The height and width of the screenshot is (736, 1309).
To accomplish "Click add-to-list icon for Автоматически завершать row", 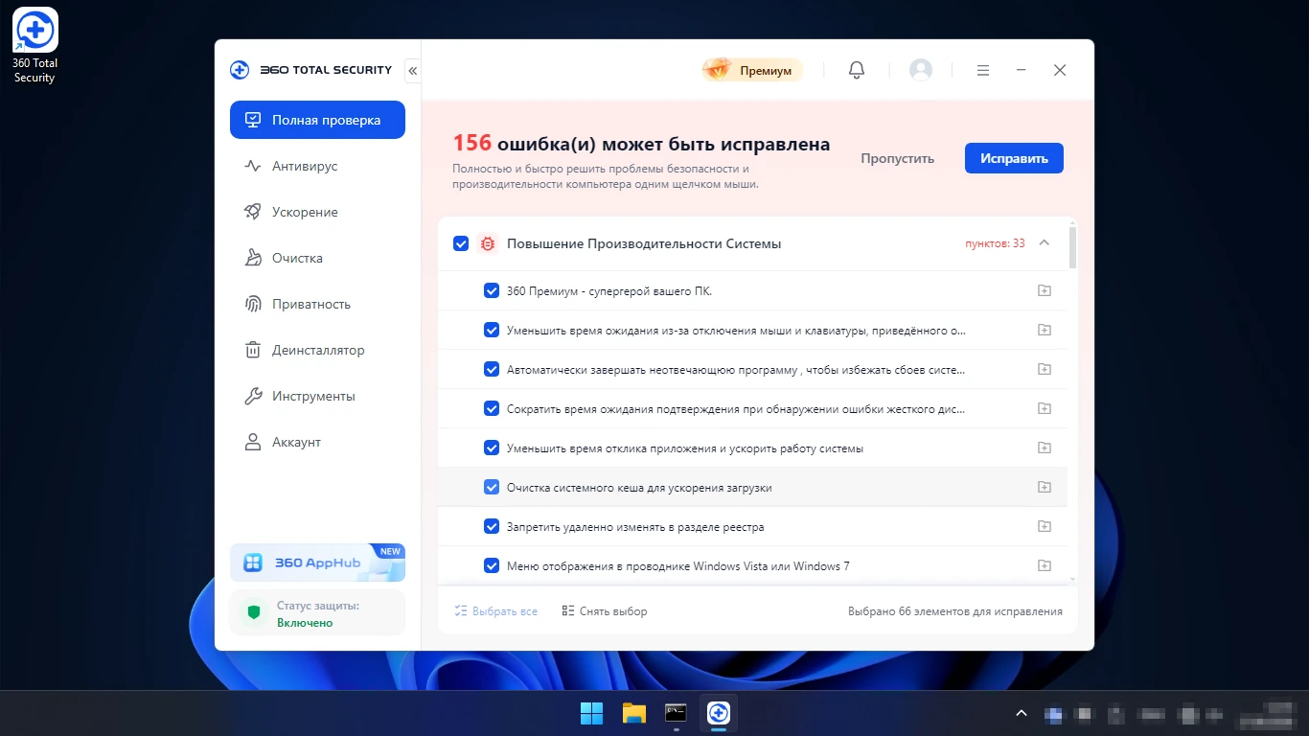I will pos(1045,369).
